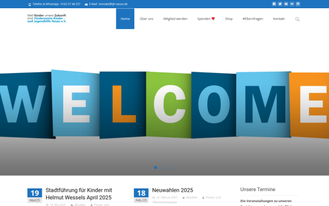Image resolution: width=329 pixels, height=206 pixels.
Task: Open the search magnifier icon
Action: point(297,19)
